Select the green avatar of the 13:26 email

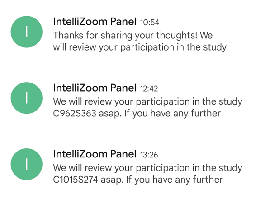click(x=27, y=164)
